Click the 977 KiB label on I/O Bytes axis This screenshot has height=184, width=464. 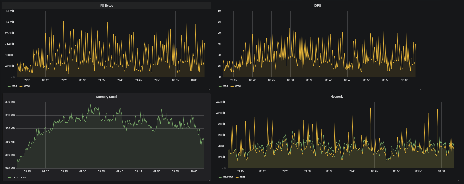(x=10, y=33)
